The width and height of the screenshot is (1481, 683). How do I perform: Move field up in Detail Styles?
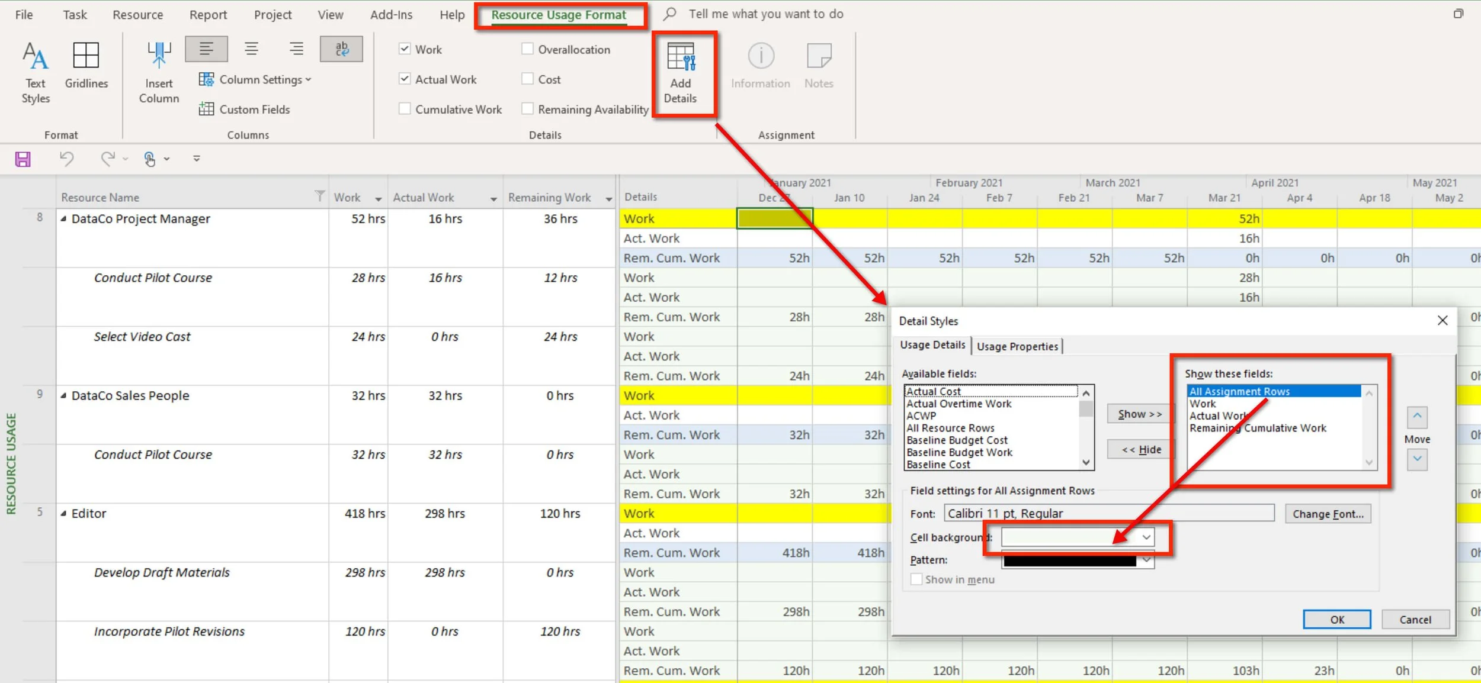coord(1417,417)
